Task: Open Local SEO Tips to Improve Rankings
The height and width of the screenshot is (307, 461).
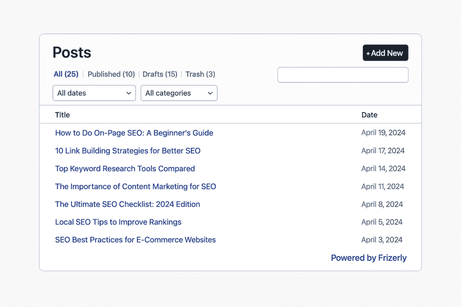Action: click(118, 222)
